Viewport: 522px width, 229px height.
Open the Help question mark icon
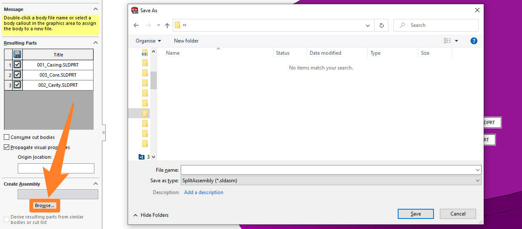[474, 41]
